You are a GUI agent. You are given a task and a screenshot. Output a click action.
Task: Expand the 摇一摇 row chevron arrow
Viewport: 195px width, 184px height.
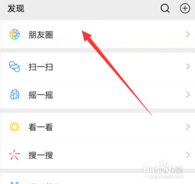(x=188, y=95)
